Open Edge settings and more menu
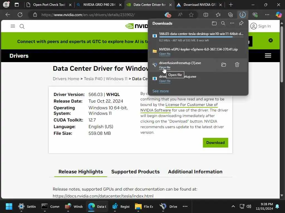The image size is (285, 213). [267, 15]
